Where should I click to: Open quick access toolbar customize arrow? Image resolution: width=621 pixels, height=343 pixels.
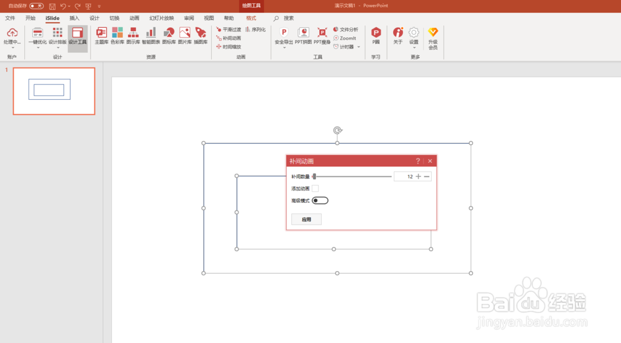tap(99, 6)
